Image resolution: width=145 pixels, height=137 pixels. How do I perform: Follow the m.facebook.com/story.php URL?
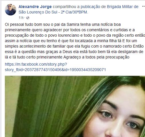[36, 64]
